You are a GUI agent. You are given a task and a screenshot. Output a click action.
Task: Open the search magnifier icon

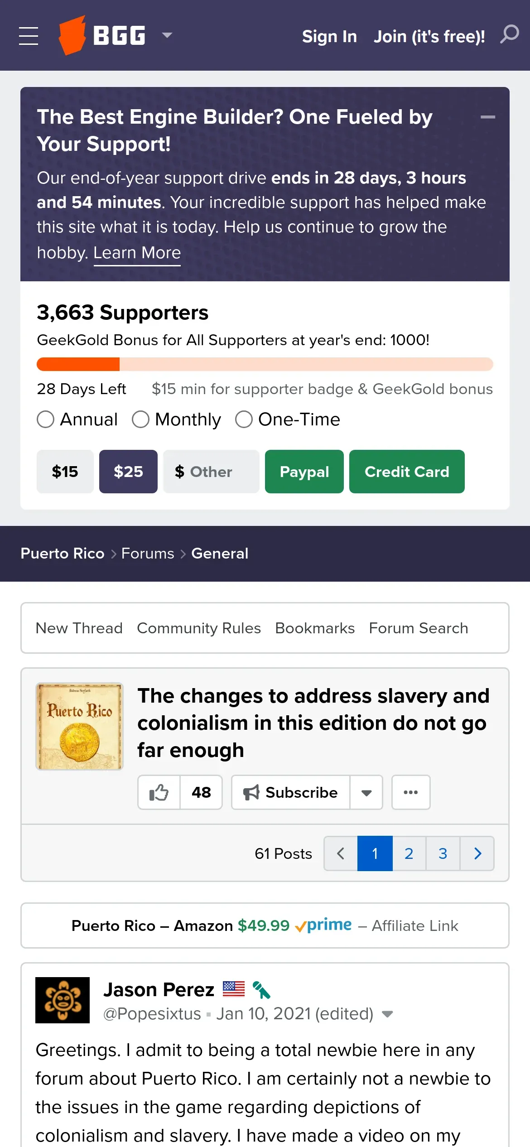[510, 34]
